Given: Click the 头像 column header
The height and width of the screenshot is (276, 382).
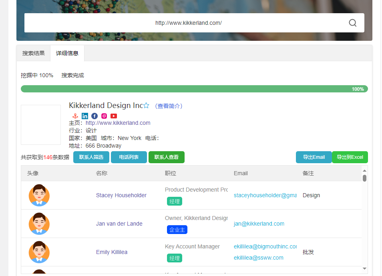Looking at the screenshot, I should click(33, 173).
